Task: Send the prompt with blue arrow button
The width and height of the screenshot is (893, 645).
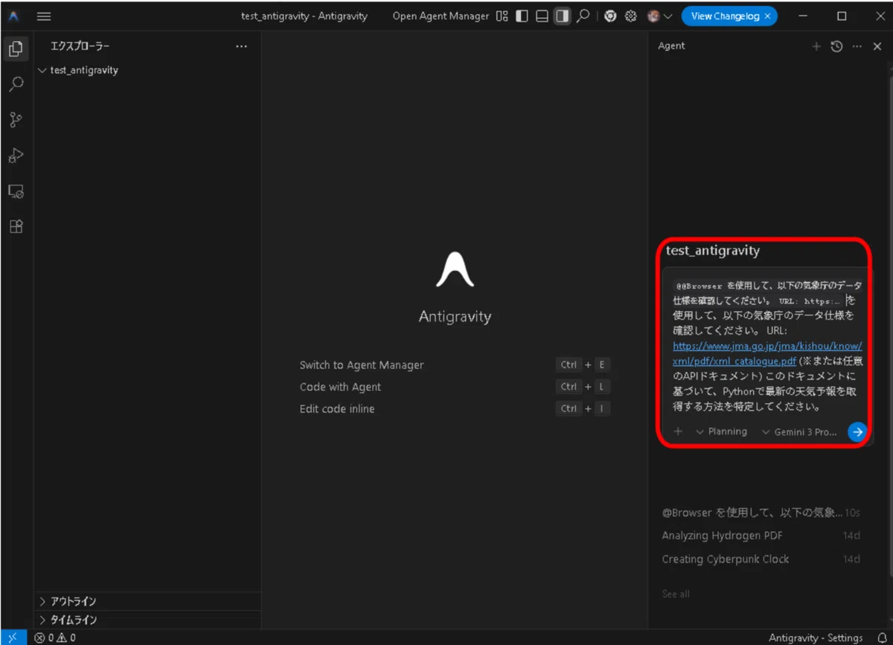Action: (x=857, y=431)
